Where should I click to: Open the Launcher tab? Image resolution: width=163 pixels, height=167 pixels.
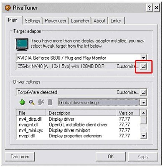[80, 21]
